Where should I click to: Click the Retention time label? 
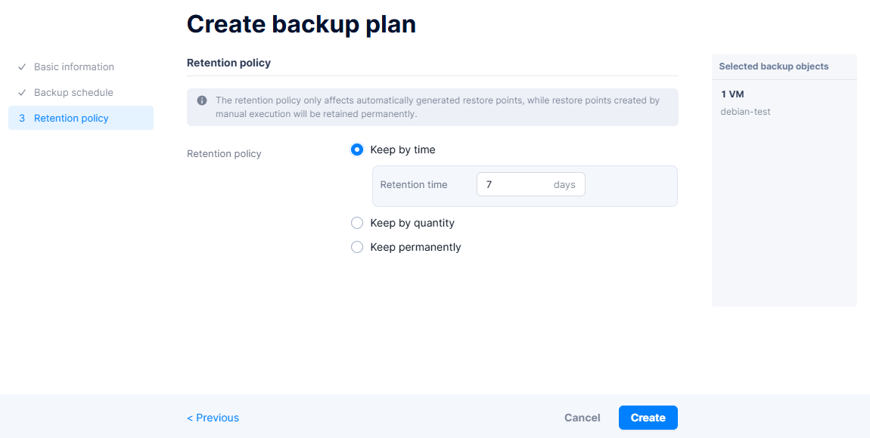click(x=414, y=185)
